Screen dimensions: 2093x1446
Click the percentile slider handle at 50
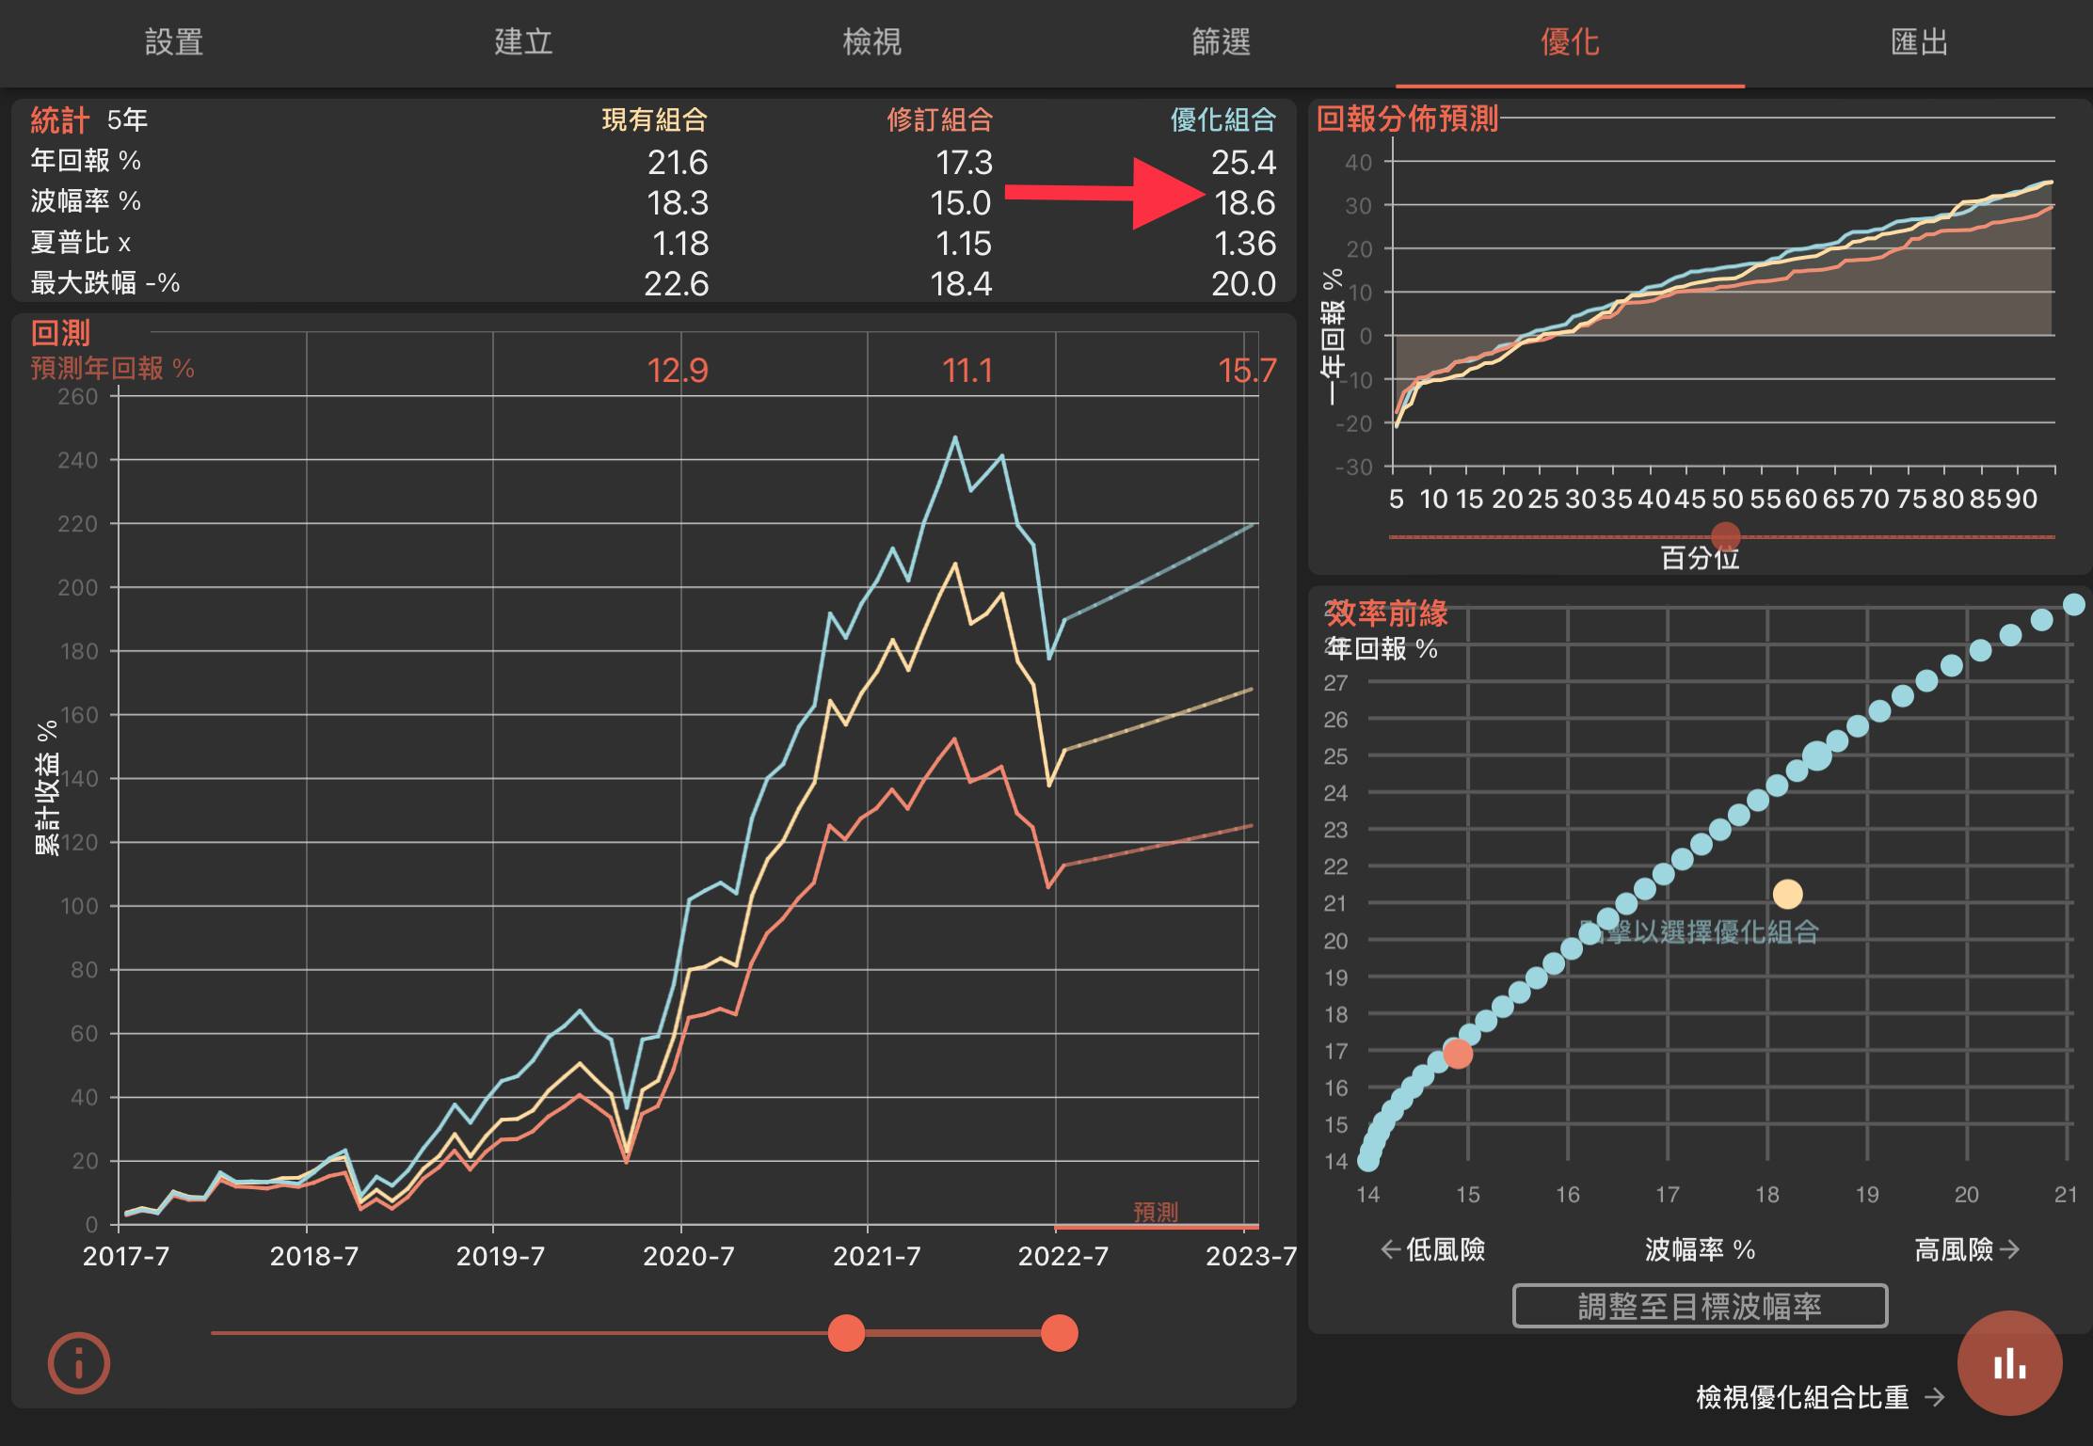[1726, 537]
